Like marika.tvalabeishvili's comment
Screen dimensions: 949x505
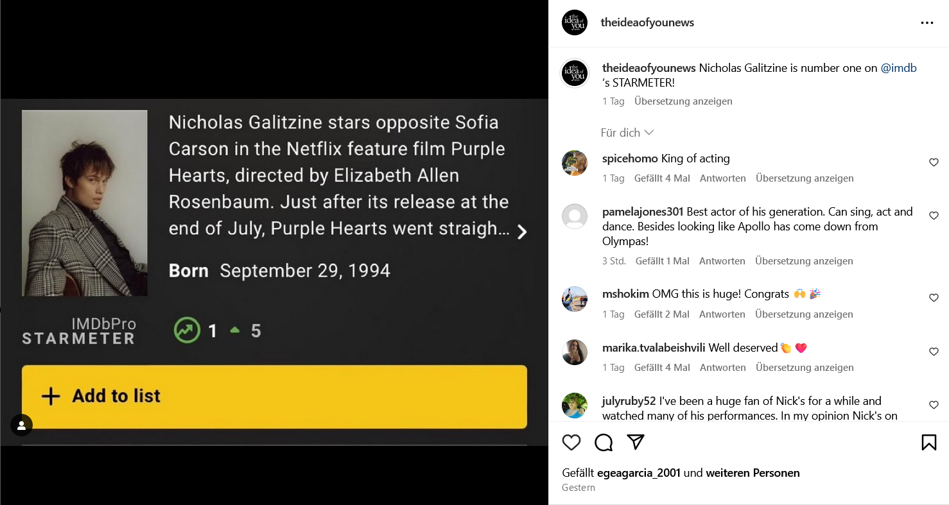click(x=934, y=352)
